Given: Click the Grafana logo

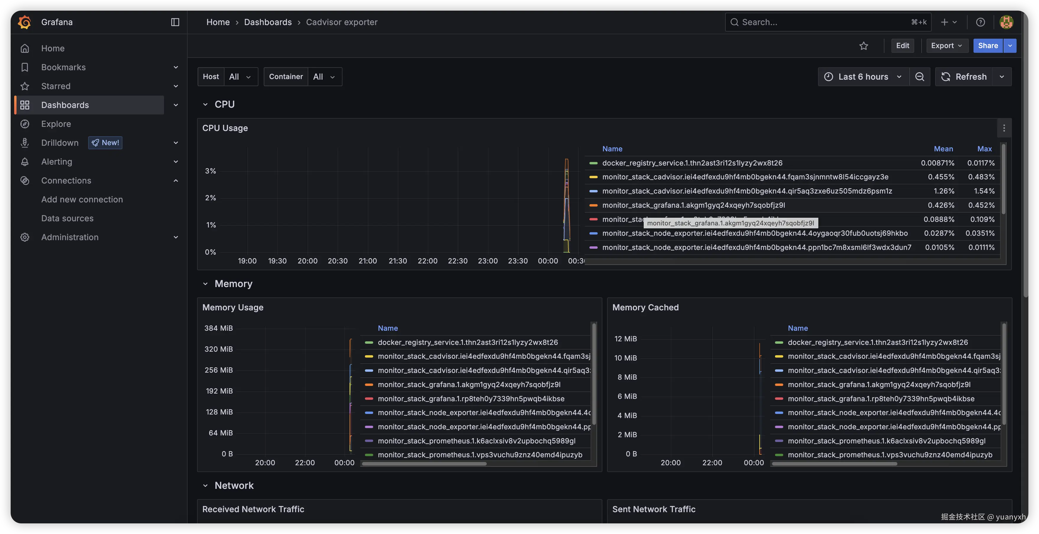Looking at the screenshot, I should (x=24, y=22).
